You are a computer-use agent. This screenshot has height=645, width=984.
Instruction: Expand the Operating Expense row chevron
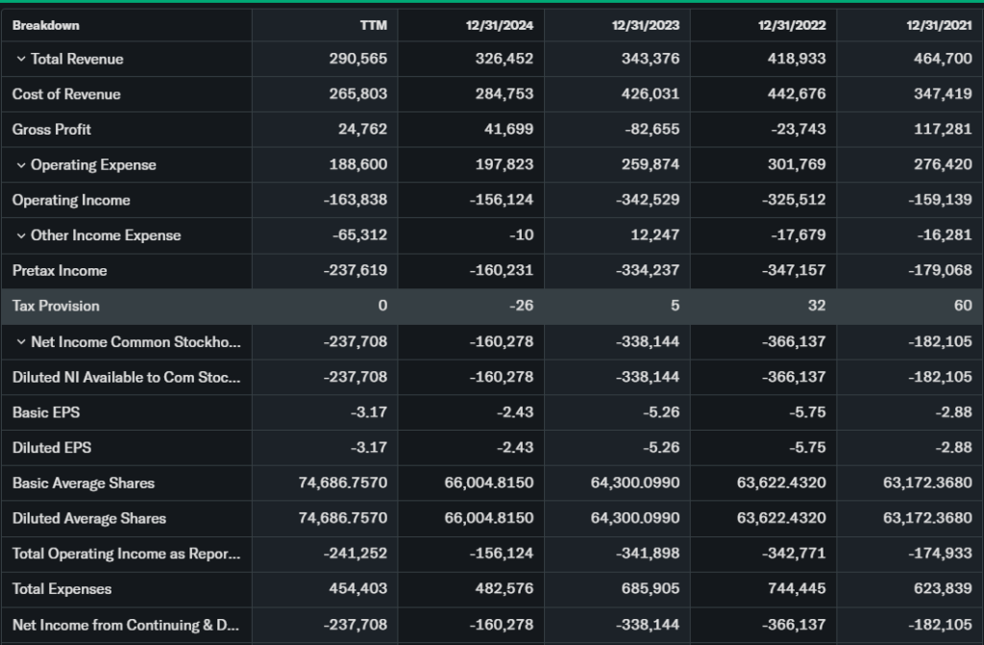tap(20, 165)
